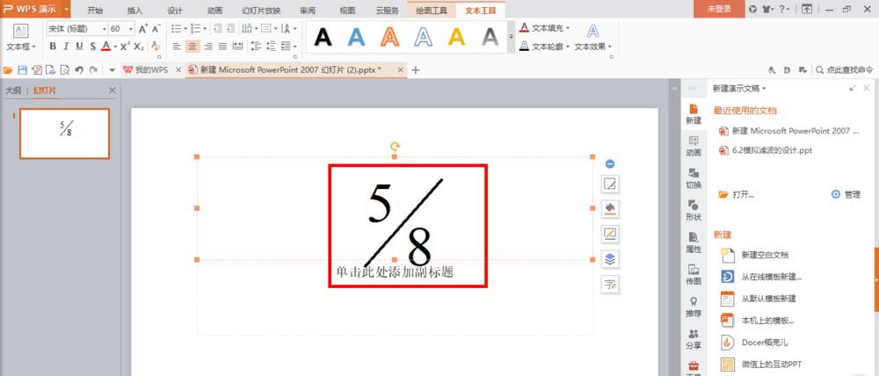This screenshot has height=376, width=879.
Task: Expand the 文本填充 dropdown arrow
Action: (x=567, y=28)
